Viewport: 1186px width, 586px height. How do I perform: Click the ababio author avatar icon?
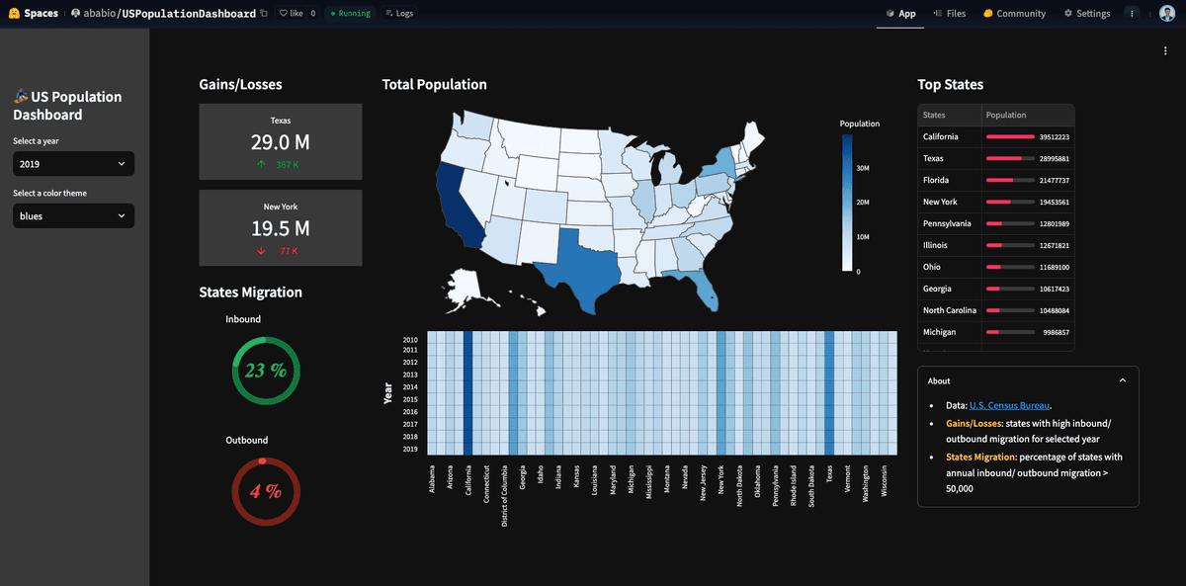pyautogui.click(x=76, y=14)
